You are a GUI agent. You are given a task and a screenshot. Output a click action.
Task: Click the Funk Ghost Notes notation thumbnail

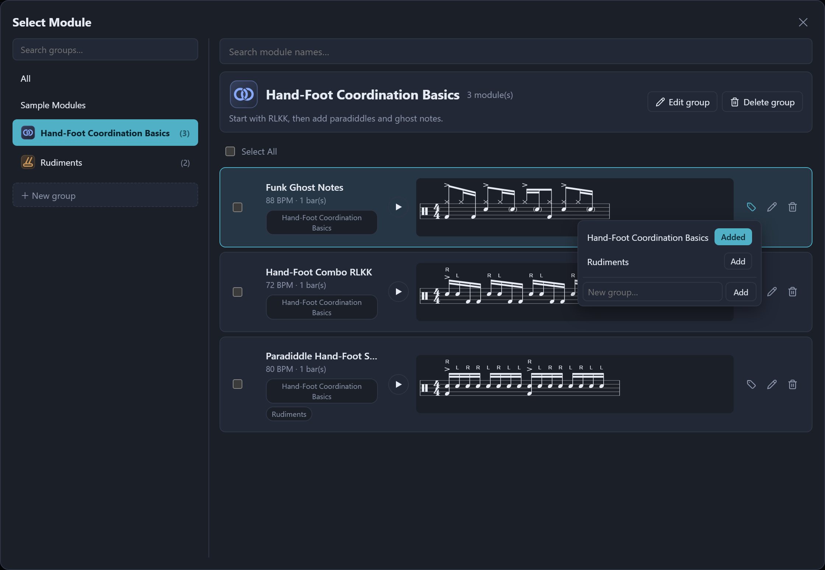[x=575, y=207]
